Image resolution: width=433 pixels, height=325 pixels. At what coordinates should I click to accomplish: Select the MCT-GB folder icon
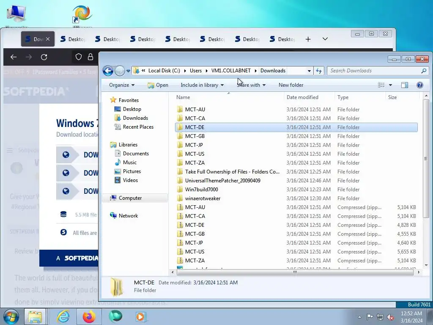click(x=180, y=136)
